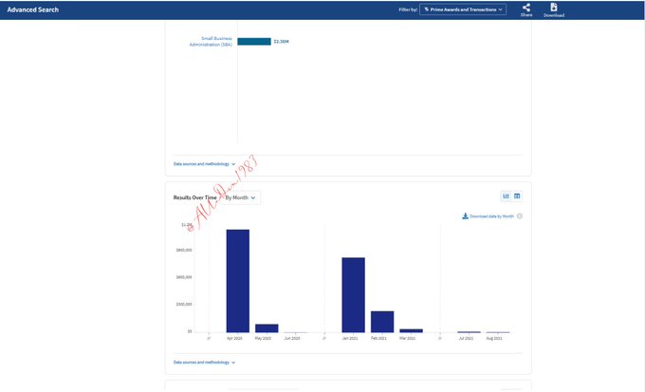Click the filter icon inside Prime Awards dropdown
Screen dimensions: 645x392
tap(427, 9)
